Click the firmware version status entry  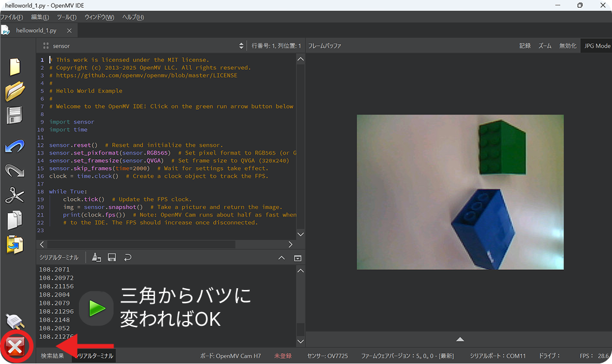(408, 356)
